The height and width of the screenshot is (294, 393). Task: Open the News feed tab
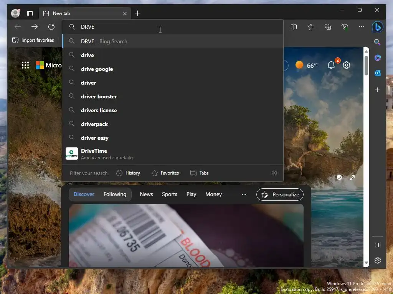pos(146,194)
